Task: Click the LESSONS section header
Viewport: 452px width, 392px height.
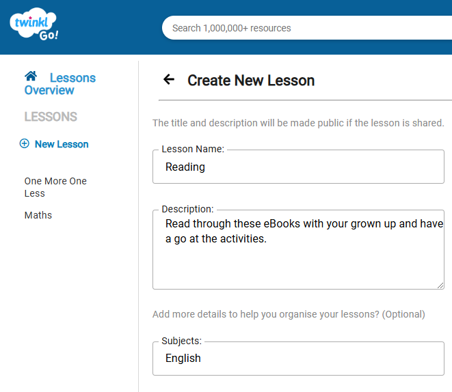Action: click(51, 117)
